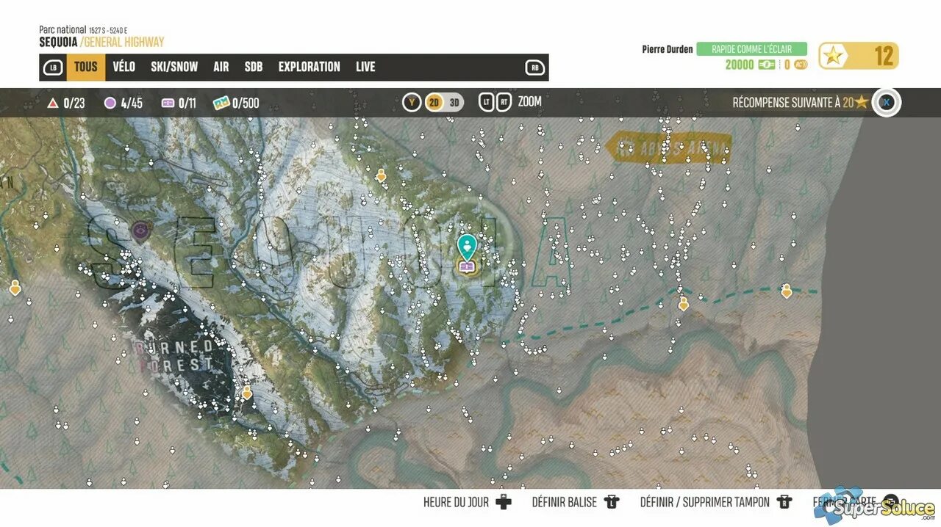The image size is (941, 527).
Task: Click the level 12 star badge
Action: [858, 56]
